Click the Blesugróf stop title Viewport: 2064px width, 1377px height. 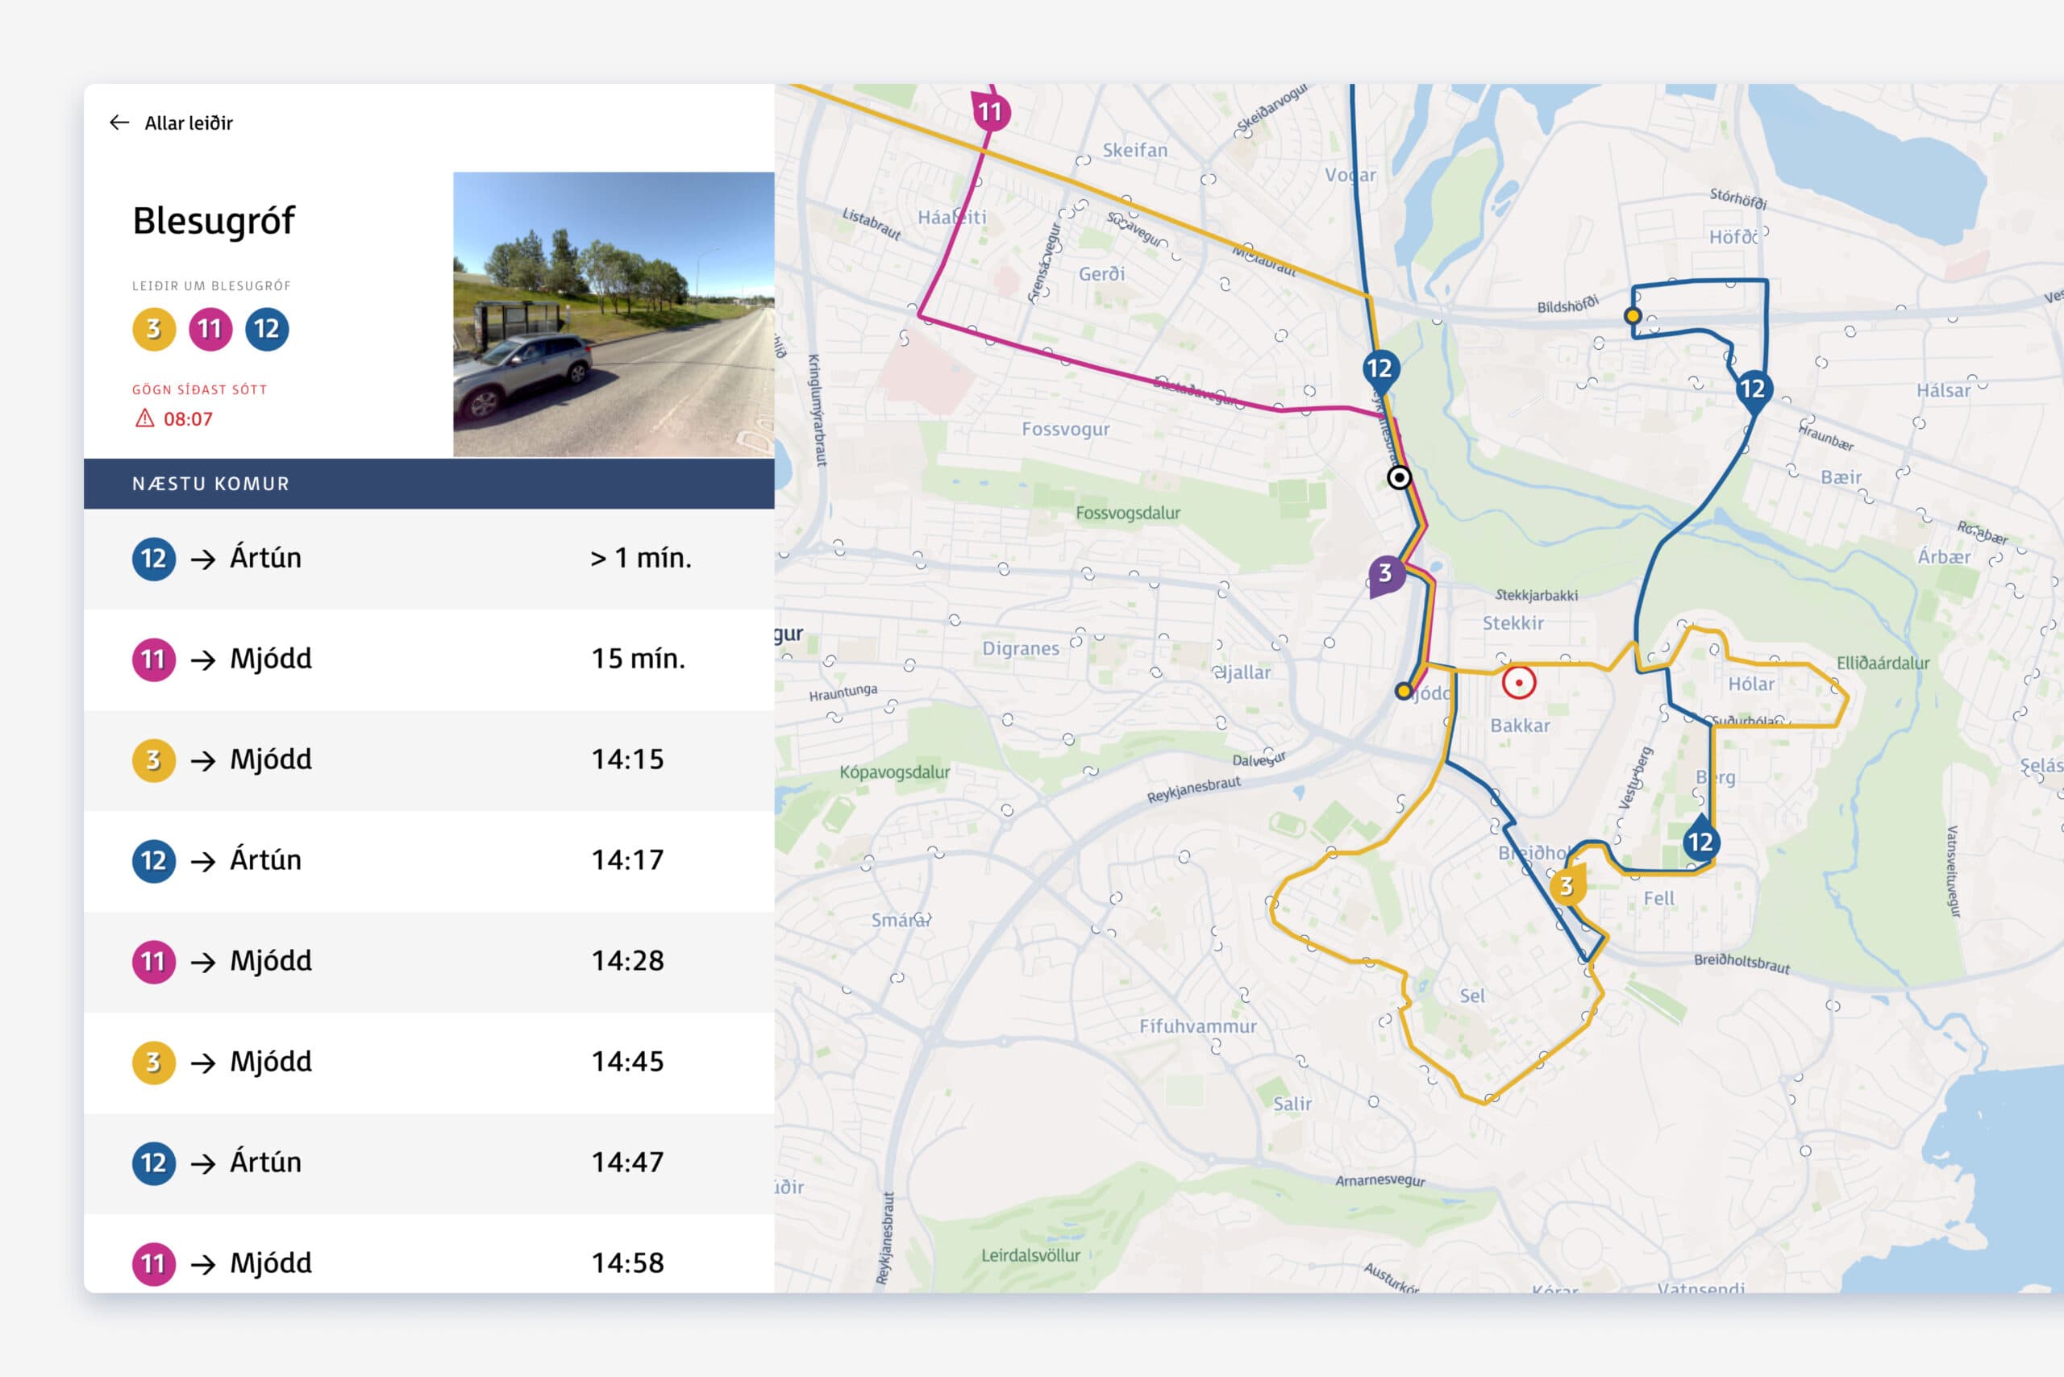(214, 220)
